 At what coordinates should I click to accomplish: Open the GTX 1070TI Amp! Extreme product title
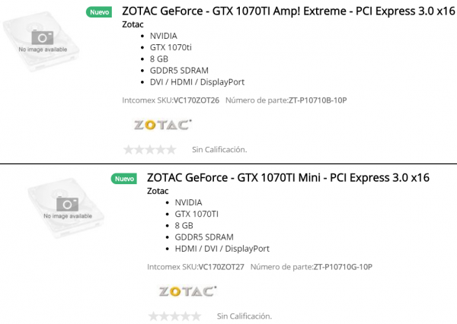click(x=288, y=11)
